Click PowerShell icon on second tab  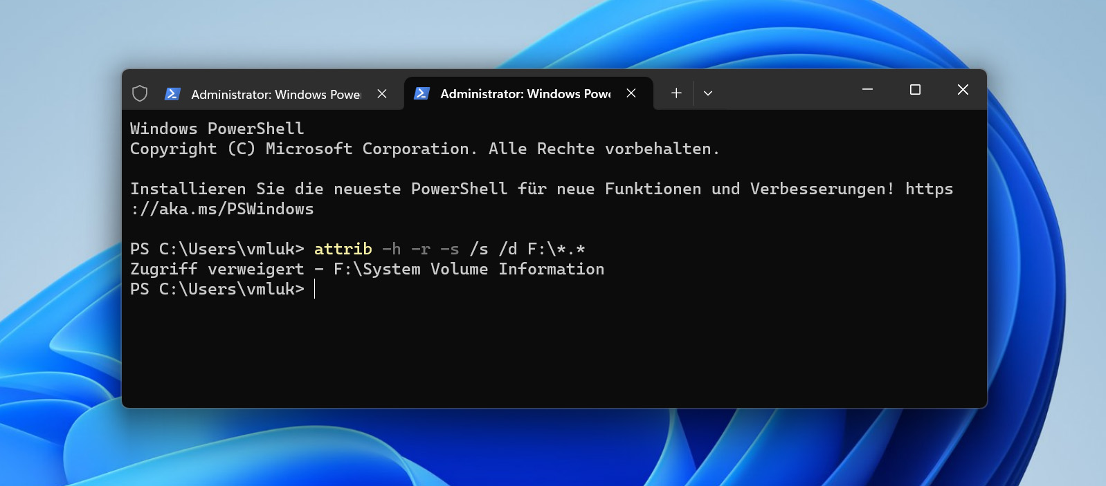(x=421, y=93)
